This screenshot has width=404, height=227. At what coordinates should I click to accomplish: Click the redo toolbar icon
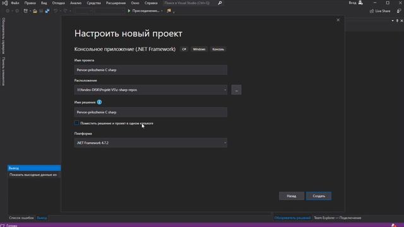[65, 11]
